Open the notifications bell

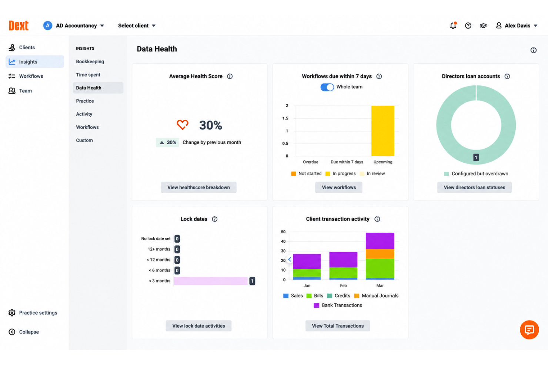[x=453, y=26]
